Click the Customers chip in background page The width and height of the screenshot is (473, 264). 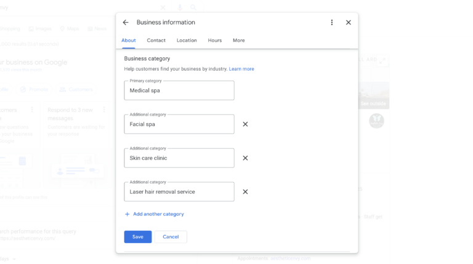click(x=76, y=89)
